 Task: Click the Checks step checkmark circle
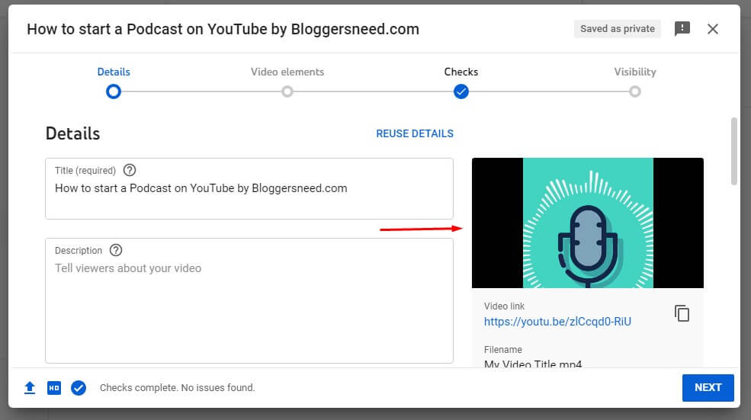pos(461,91)
